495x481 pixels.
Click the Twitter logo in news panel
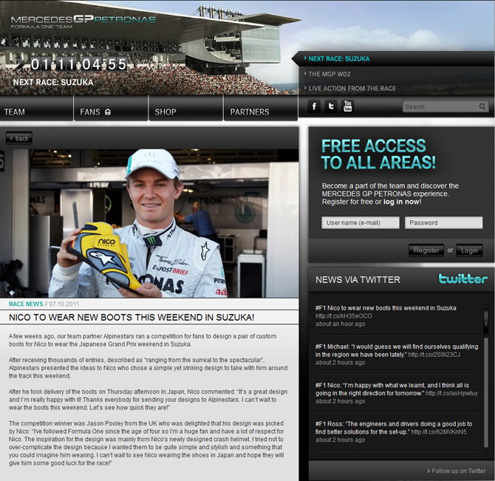tap(462, 279)
